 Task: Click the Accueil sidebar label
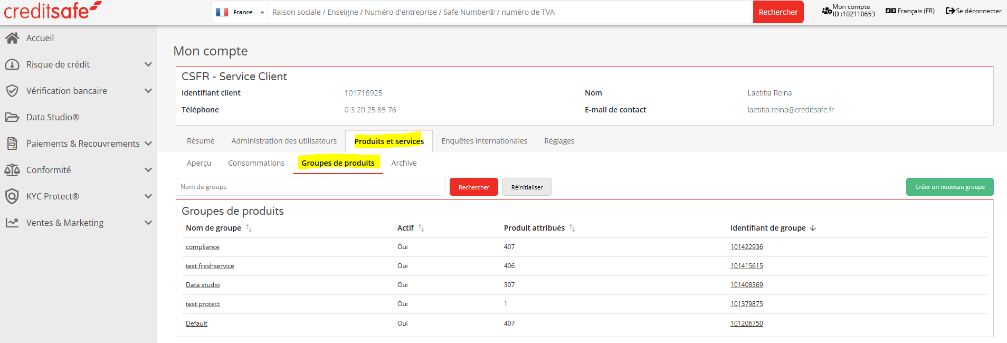[40, 38]
